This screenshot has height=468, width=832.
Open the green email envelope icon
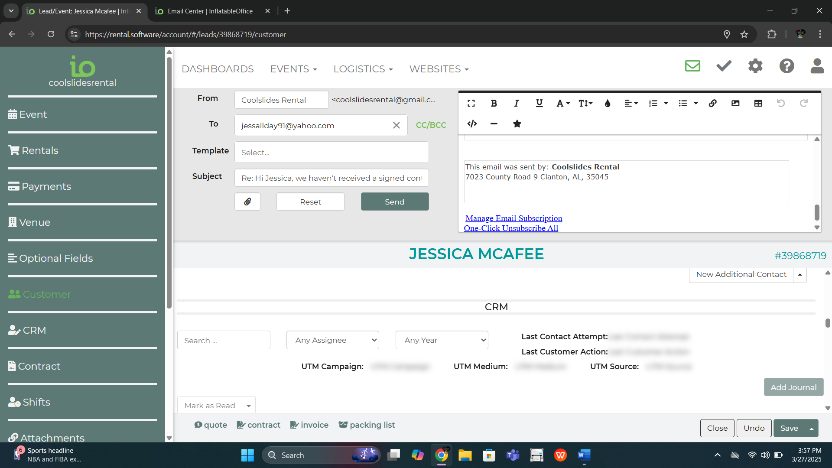[692, 66]
